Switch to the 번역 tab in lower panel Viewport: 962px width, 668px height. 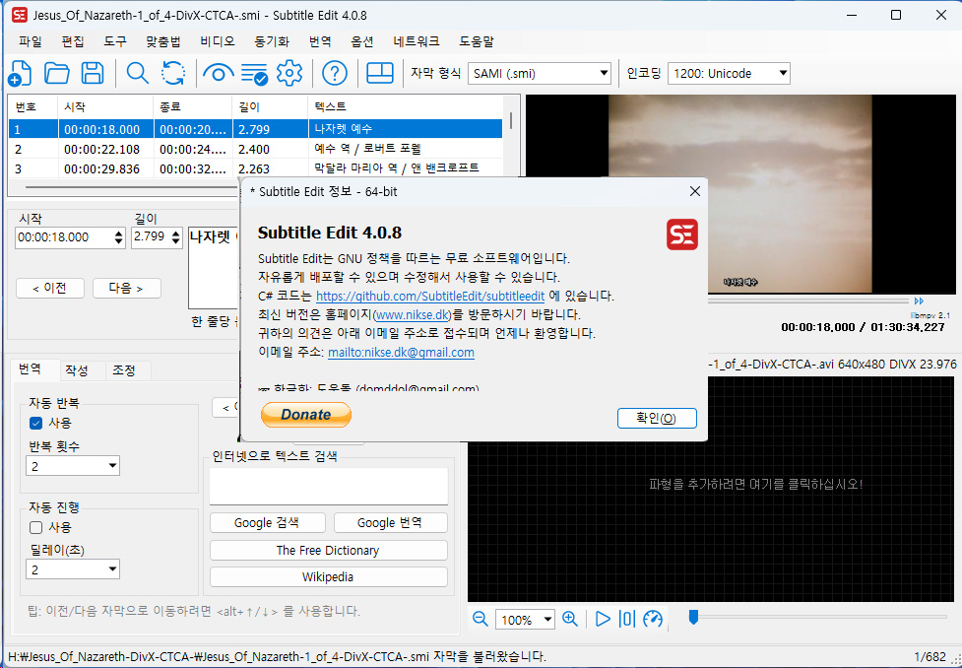pyautogui.click(x=35, y=369)
